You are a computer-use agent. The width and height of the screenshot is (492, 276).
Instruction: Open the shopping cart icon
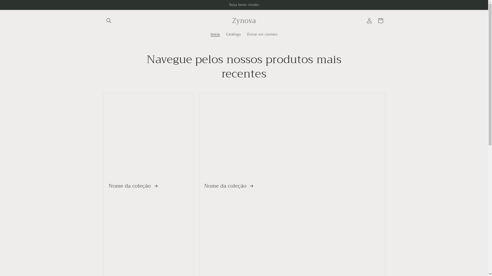(380, 21)
